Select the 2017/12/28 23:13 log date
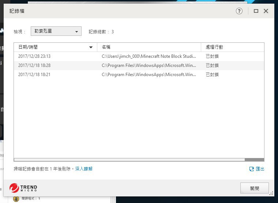 tap(34, 56)
